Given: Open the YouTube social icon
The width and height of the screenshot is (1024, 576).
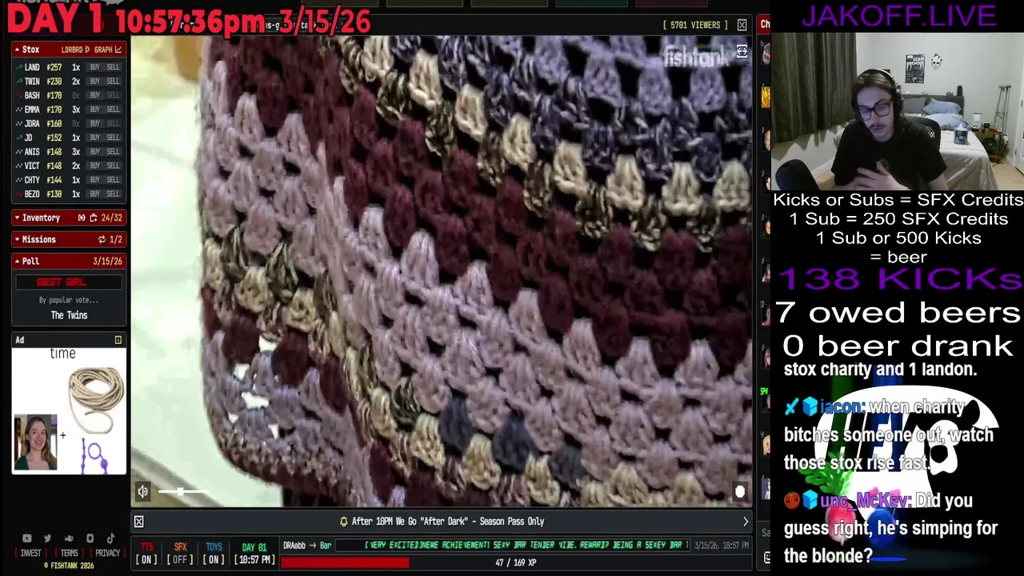Looking at the screenshot, I should click(26, 538).
